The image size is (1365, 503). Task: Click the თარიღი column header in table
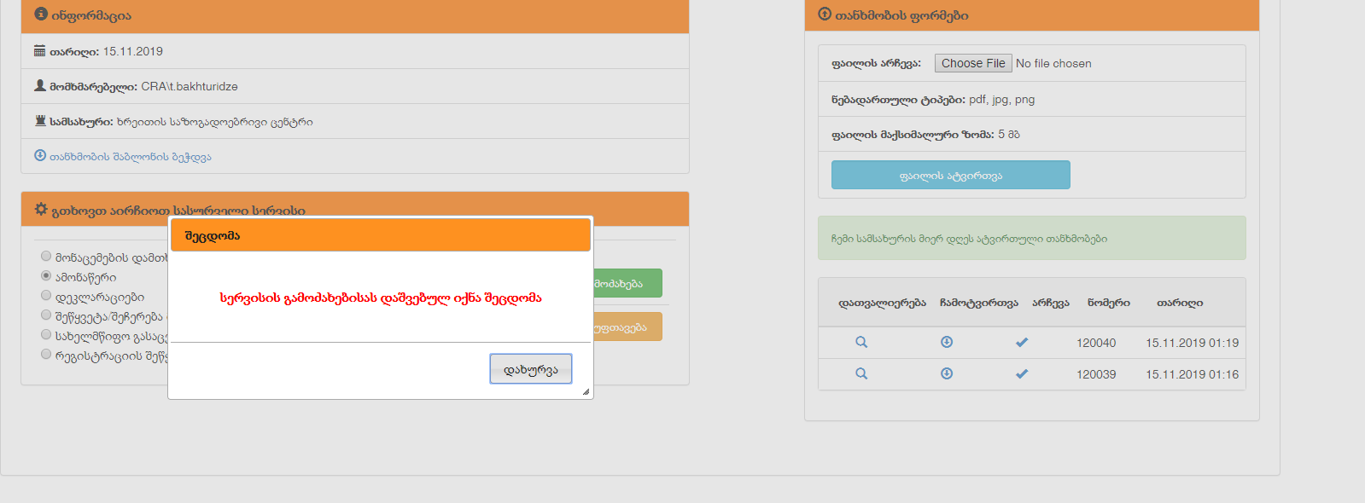pyautogui.click(x=1179, y=303)
